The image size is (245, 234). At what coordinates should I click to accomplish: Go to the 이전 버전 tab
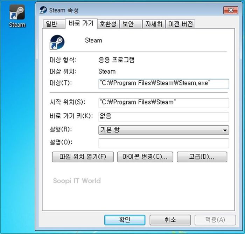[180, 24]
